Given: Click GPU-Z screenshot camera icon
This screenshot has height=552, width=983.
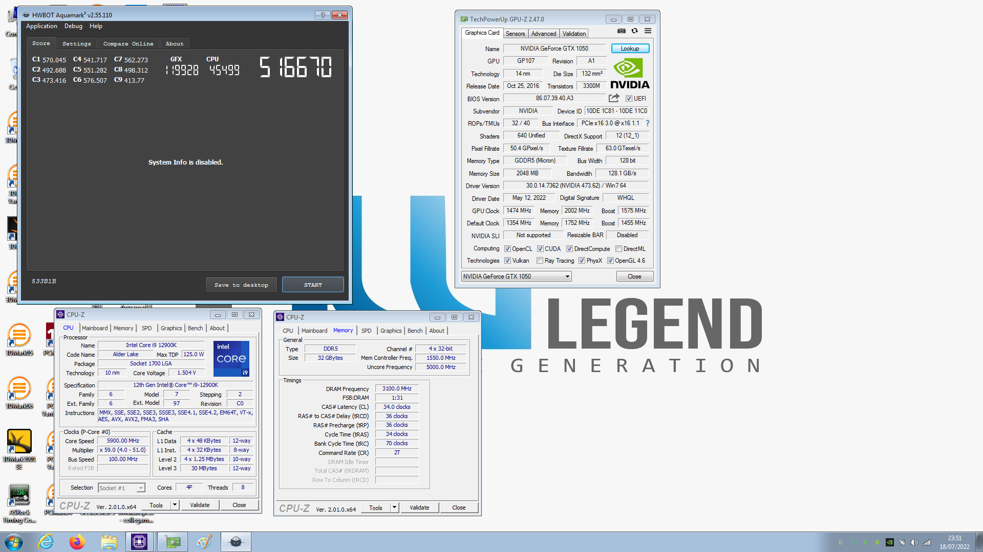Looking at the screenshot, I should (621, 31).
